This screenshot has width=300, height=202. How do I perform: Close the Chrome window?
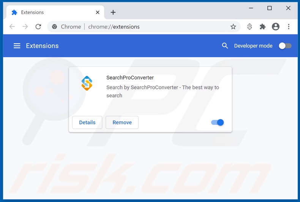(x=288, y=8)
